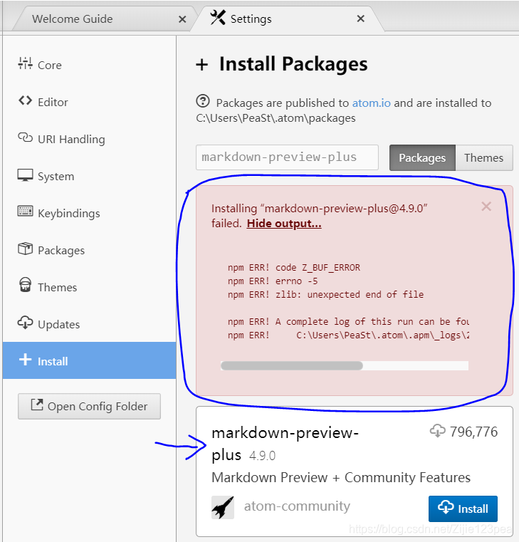
Task: Click the Editor code brackets icon
Action: click(x=25, y=100)
